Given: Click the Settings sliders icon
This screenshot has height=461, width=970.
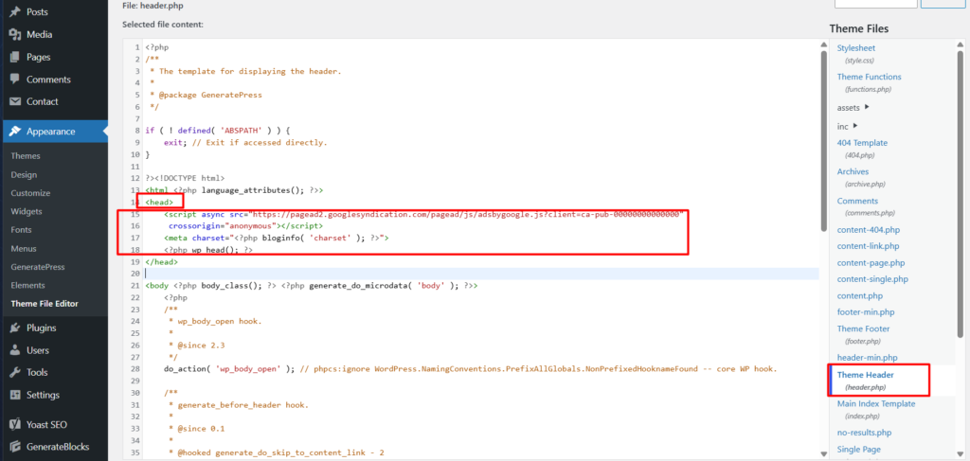Looking at the screenshot, I should 15,394.
